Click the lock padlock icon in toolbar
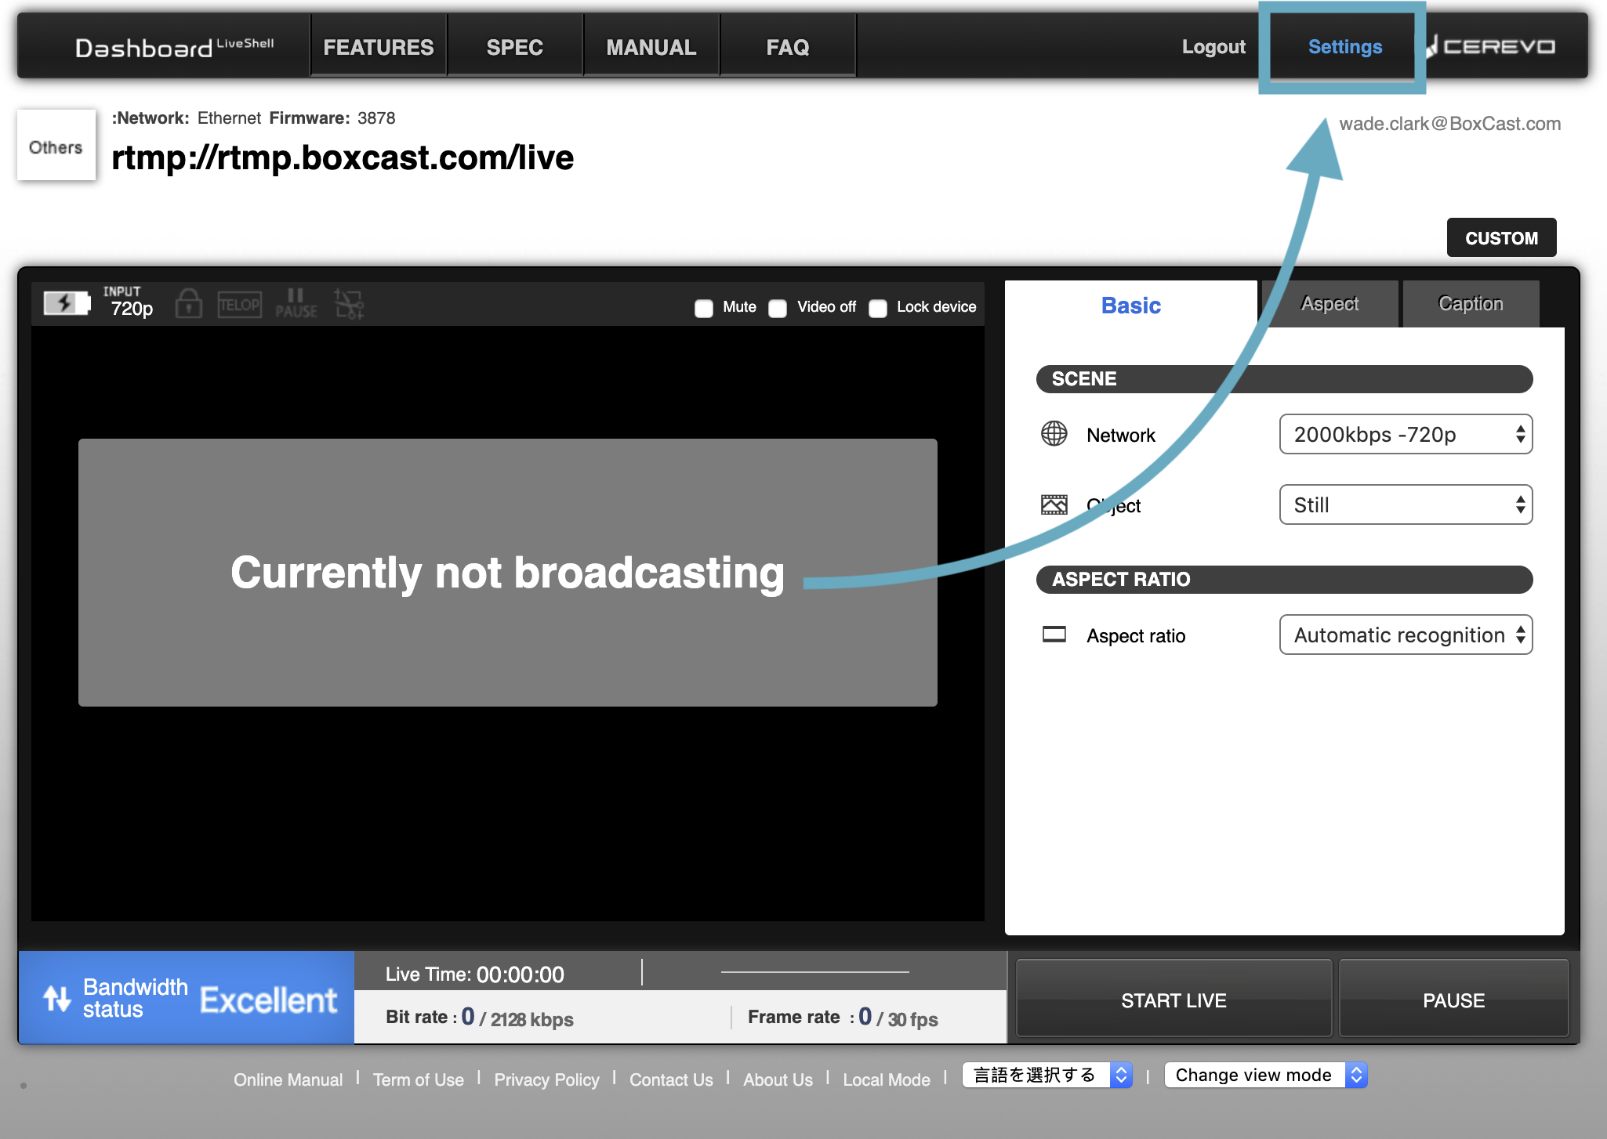This screenshot has width=1607, height=1139. pos(188,303)
